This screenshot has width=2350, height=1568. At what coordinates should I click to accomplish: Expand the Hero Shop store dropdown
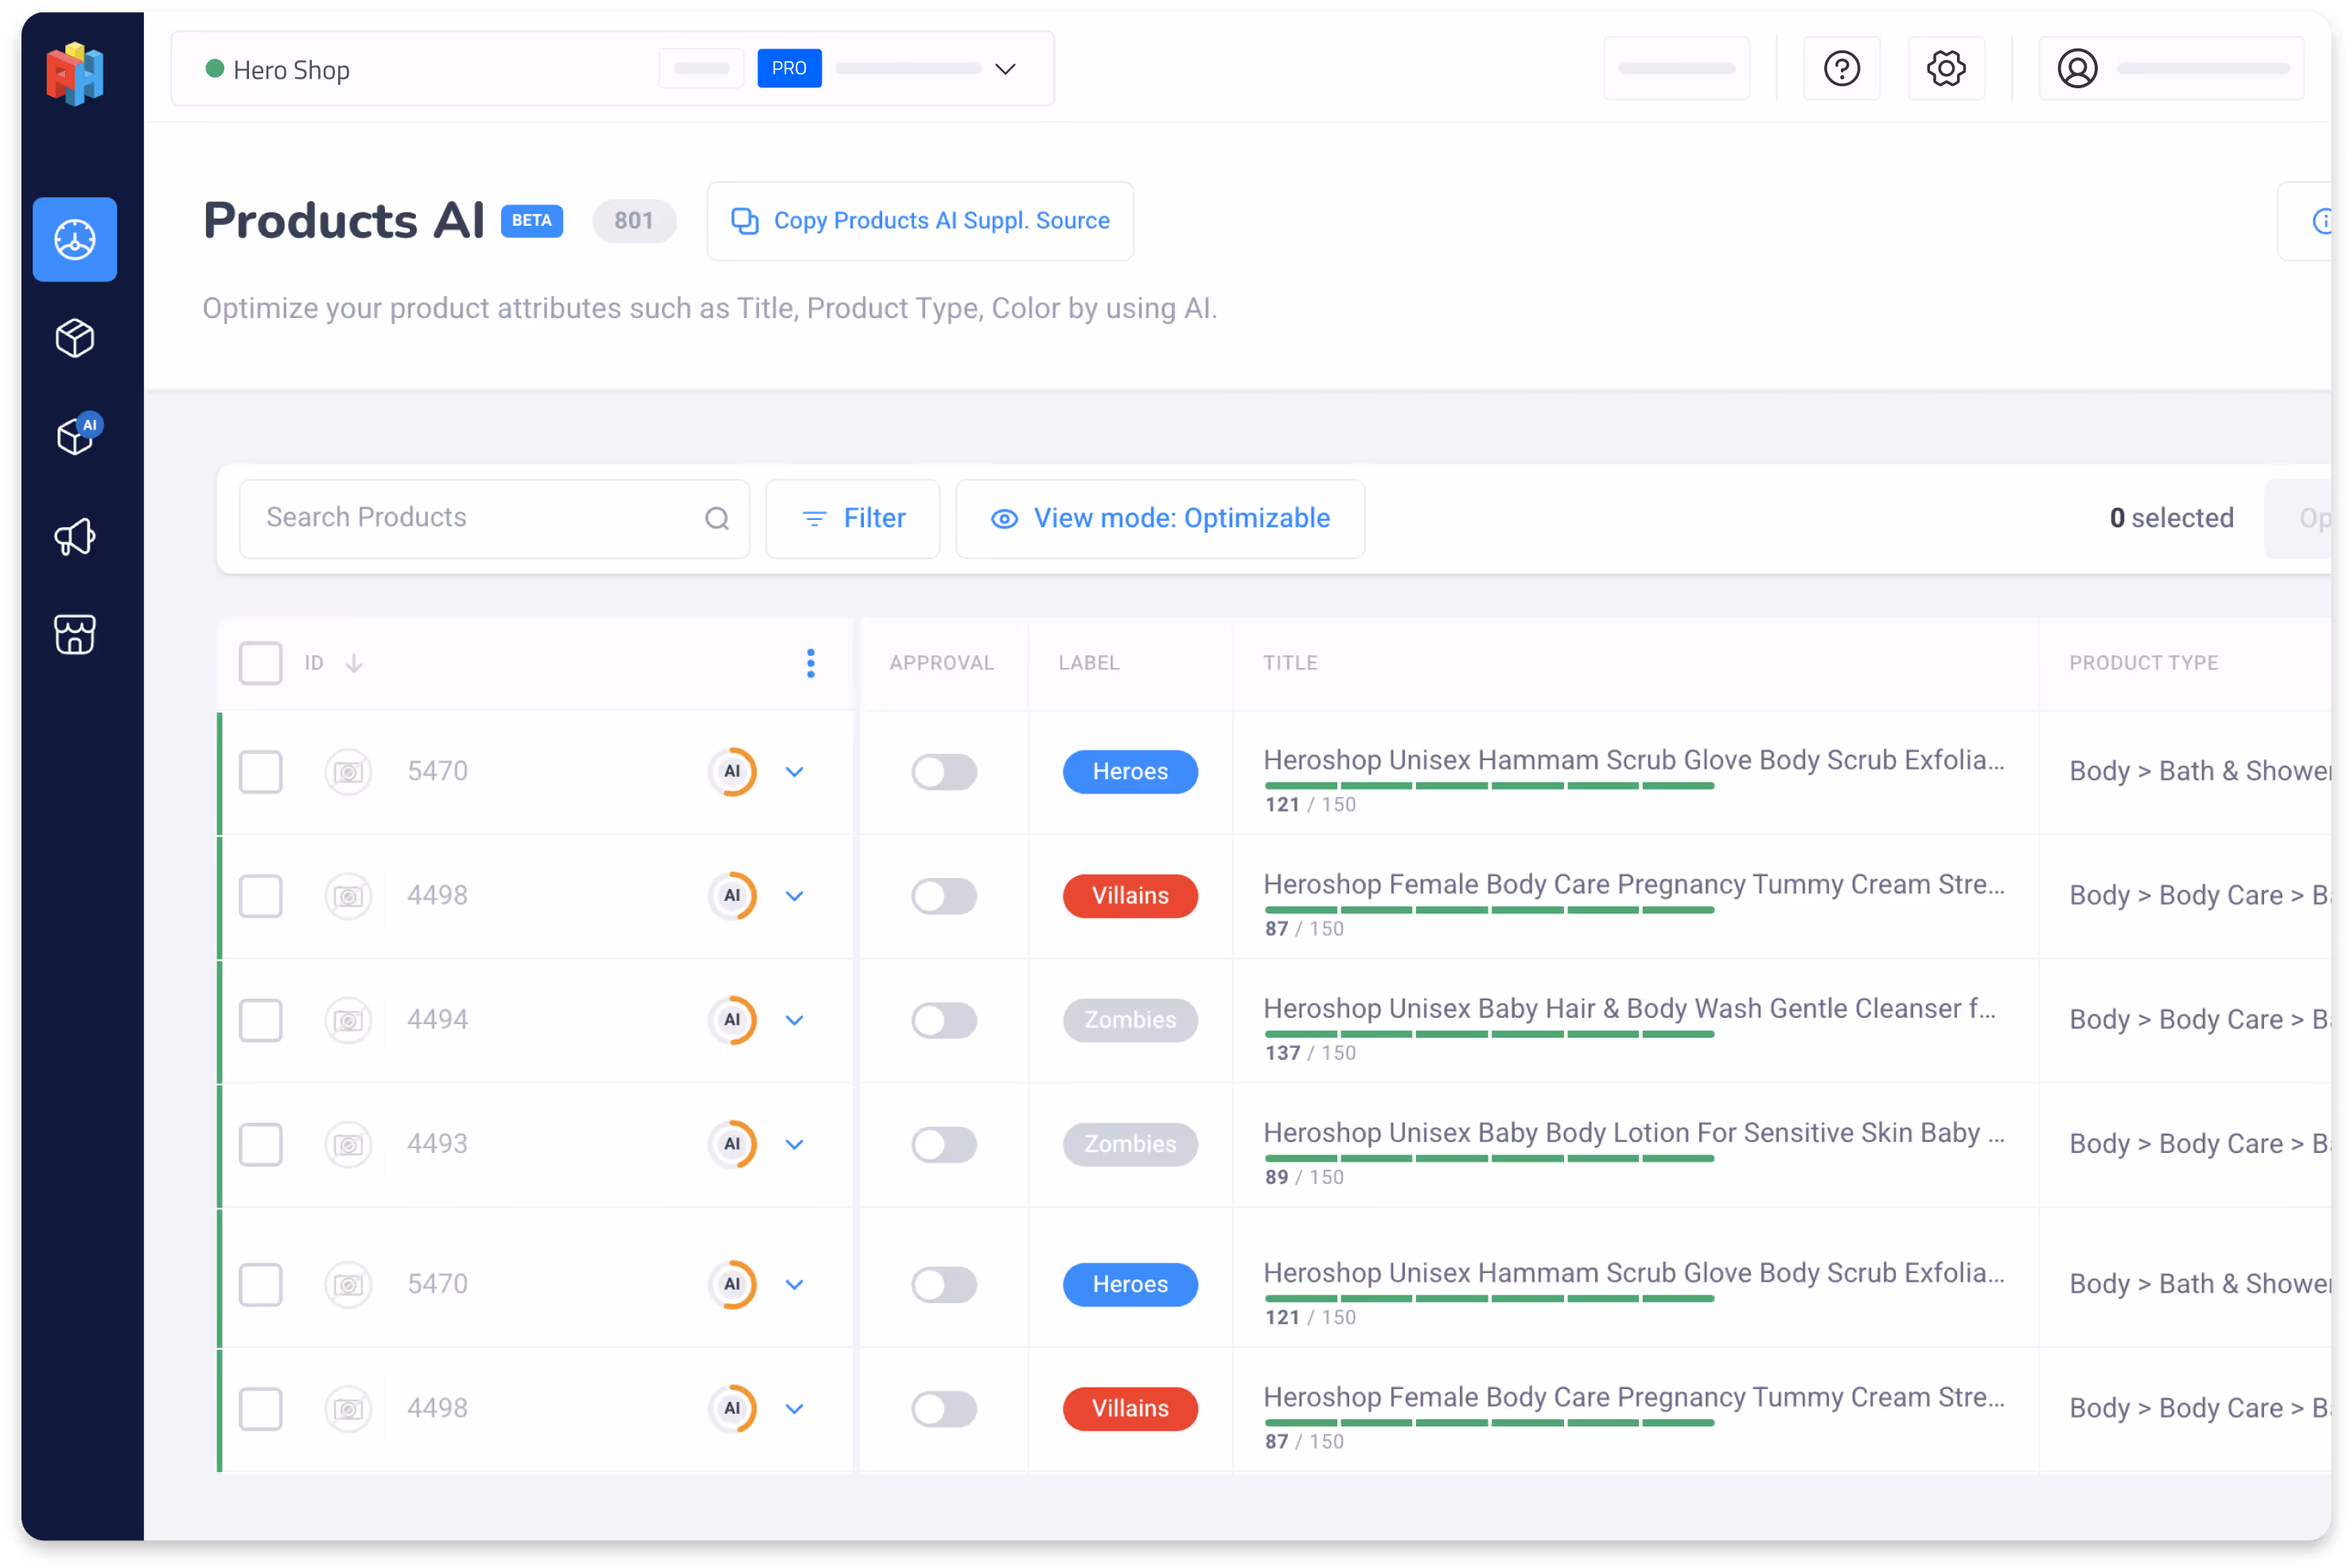pyautogui.click(x=1005, y=69)
